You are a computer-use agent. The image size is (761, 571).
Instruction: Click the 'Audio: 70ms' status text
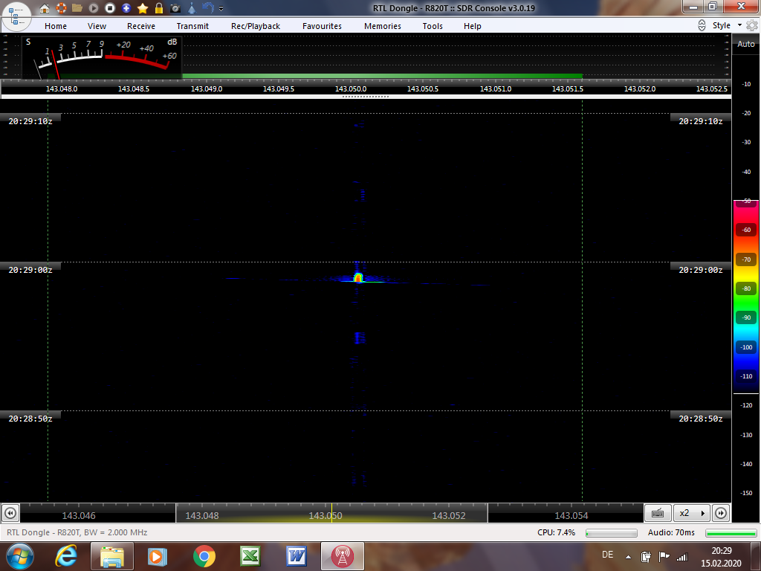click(671, 532)
